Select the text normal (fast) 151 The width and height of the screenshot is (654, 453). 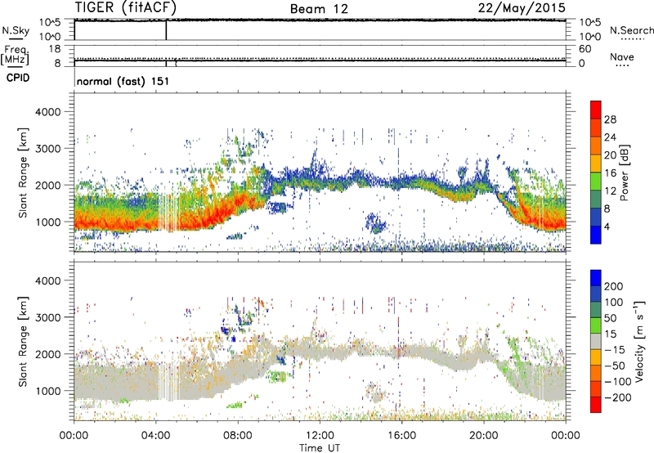click(123, 81)
